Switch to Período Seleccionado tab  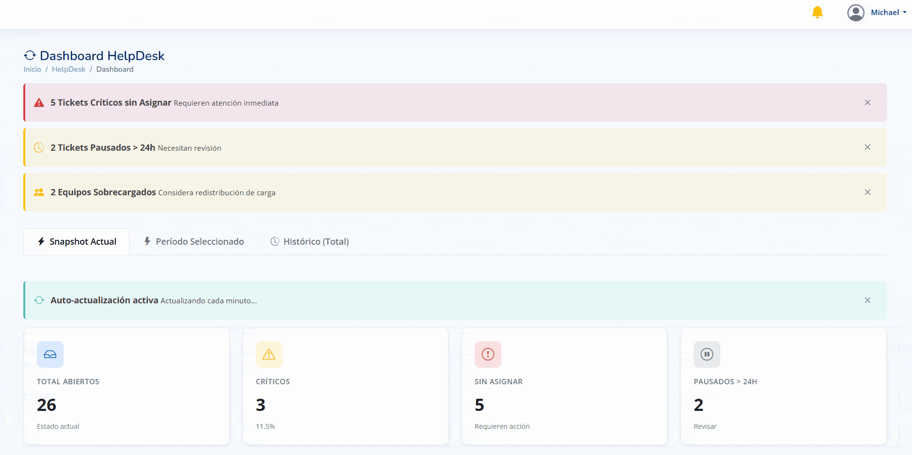[x=194, y=241]
